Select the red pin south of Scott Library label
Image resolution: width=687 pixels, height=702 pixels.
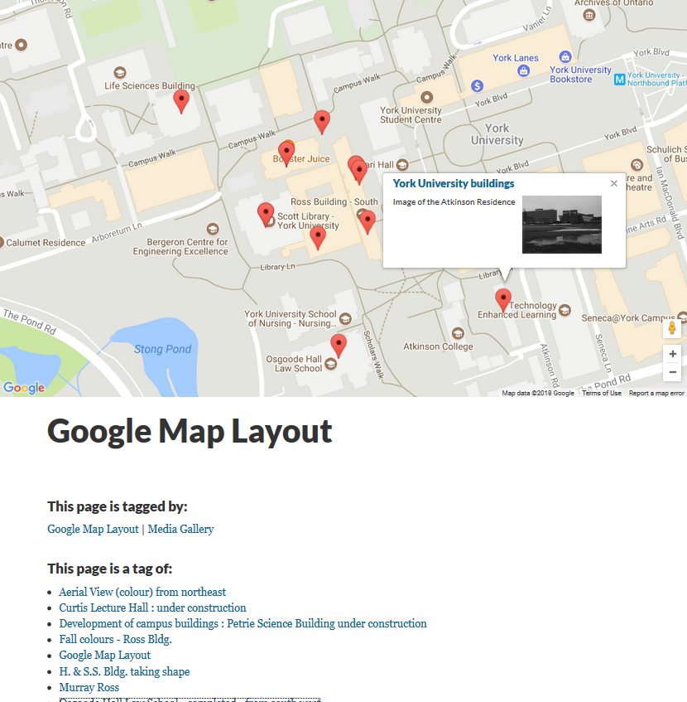(318, 238)
